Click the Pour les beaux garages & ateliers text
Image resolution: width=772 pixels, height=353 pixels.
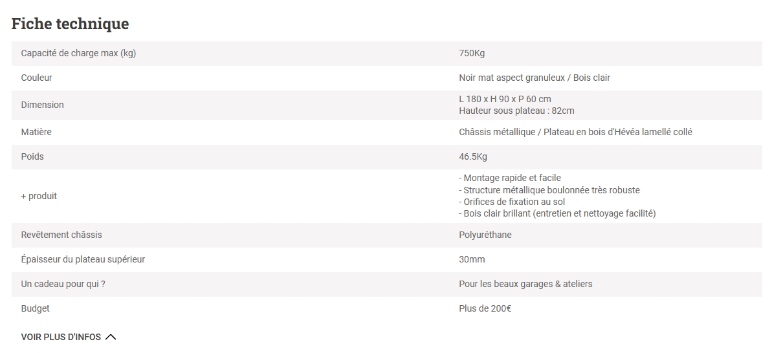(x=525, y=284)
